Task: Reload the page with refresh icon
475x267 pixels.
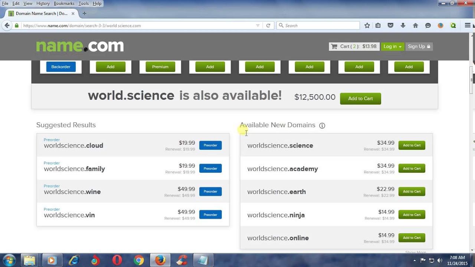Action: click(x=268, y=26)
